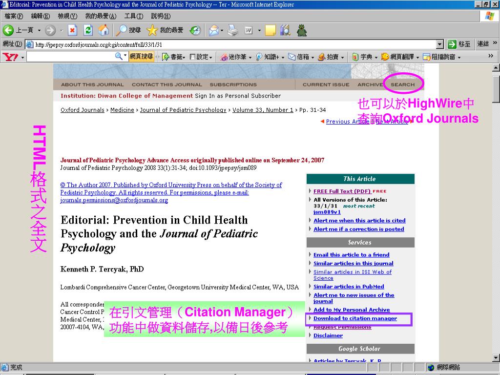This screenshot has width=500, height=375.
Task: Open the 迷你筆 tool
Action: pos(236,57)
